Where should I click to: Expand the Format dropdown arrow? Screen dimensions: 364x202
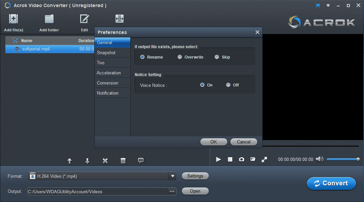click(x=172, y=176)
